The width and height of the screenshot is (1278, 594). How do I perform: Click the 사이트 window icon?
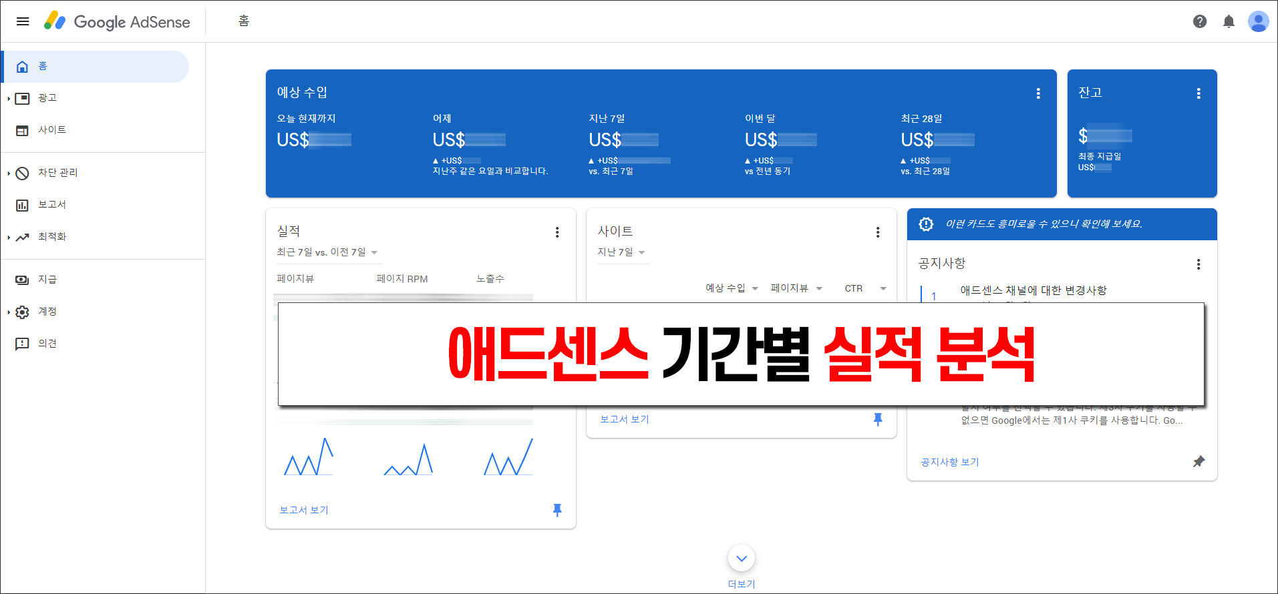tap(22, 130)
